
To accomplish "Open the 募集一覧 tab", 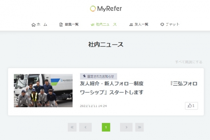I will (69, 25).
